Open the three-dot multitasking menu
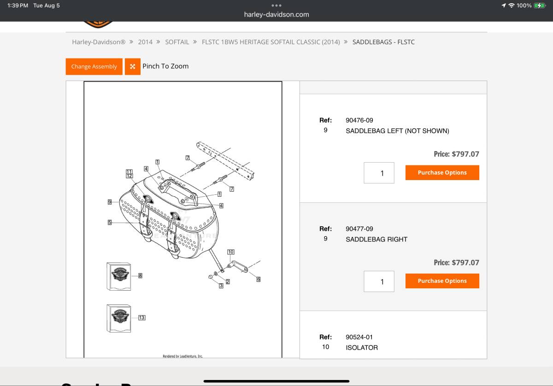Image resolution: width=553 pixels, height=386 pixels. click(x=276, y=6)
